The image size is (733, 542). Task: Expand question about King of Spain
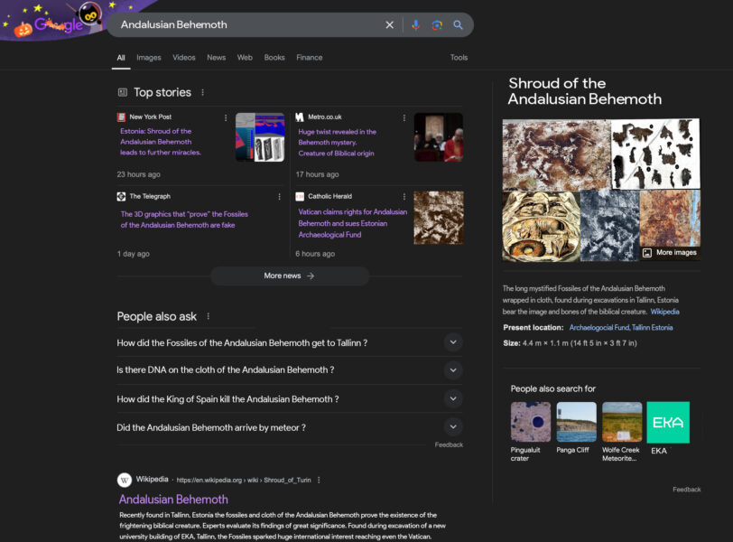[x=453, y=398]
